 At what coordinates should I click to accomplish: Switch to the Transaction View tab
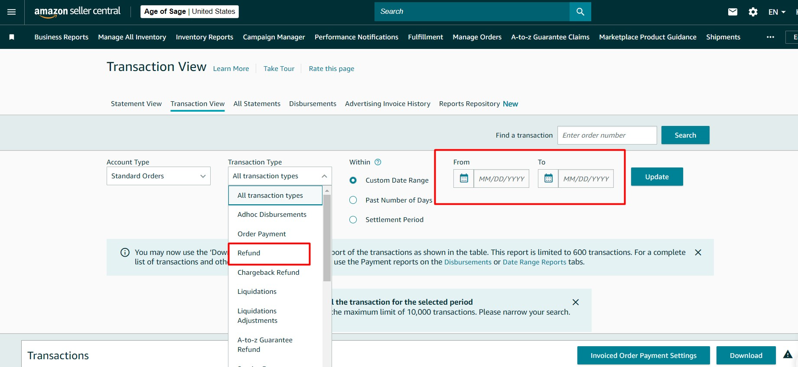(x=198, y=104)
